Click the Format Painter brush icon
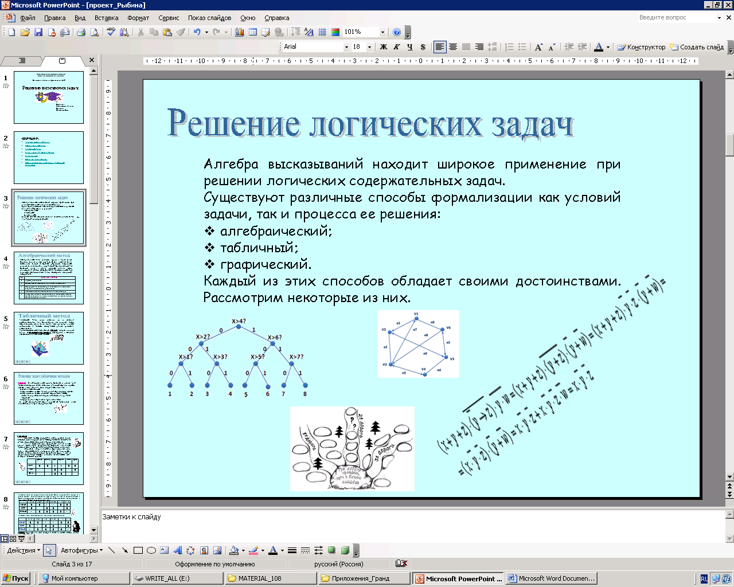734x587 pixels. click(181, 32)
